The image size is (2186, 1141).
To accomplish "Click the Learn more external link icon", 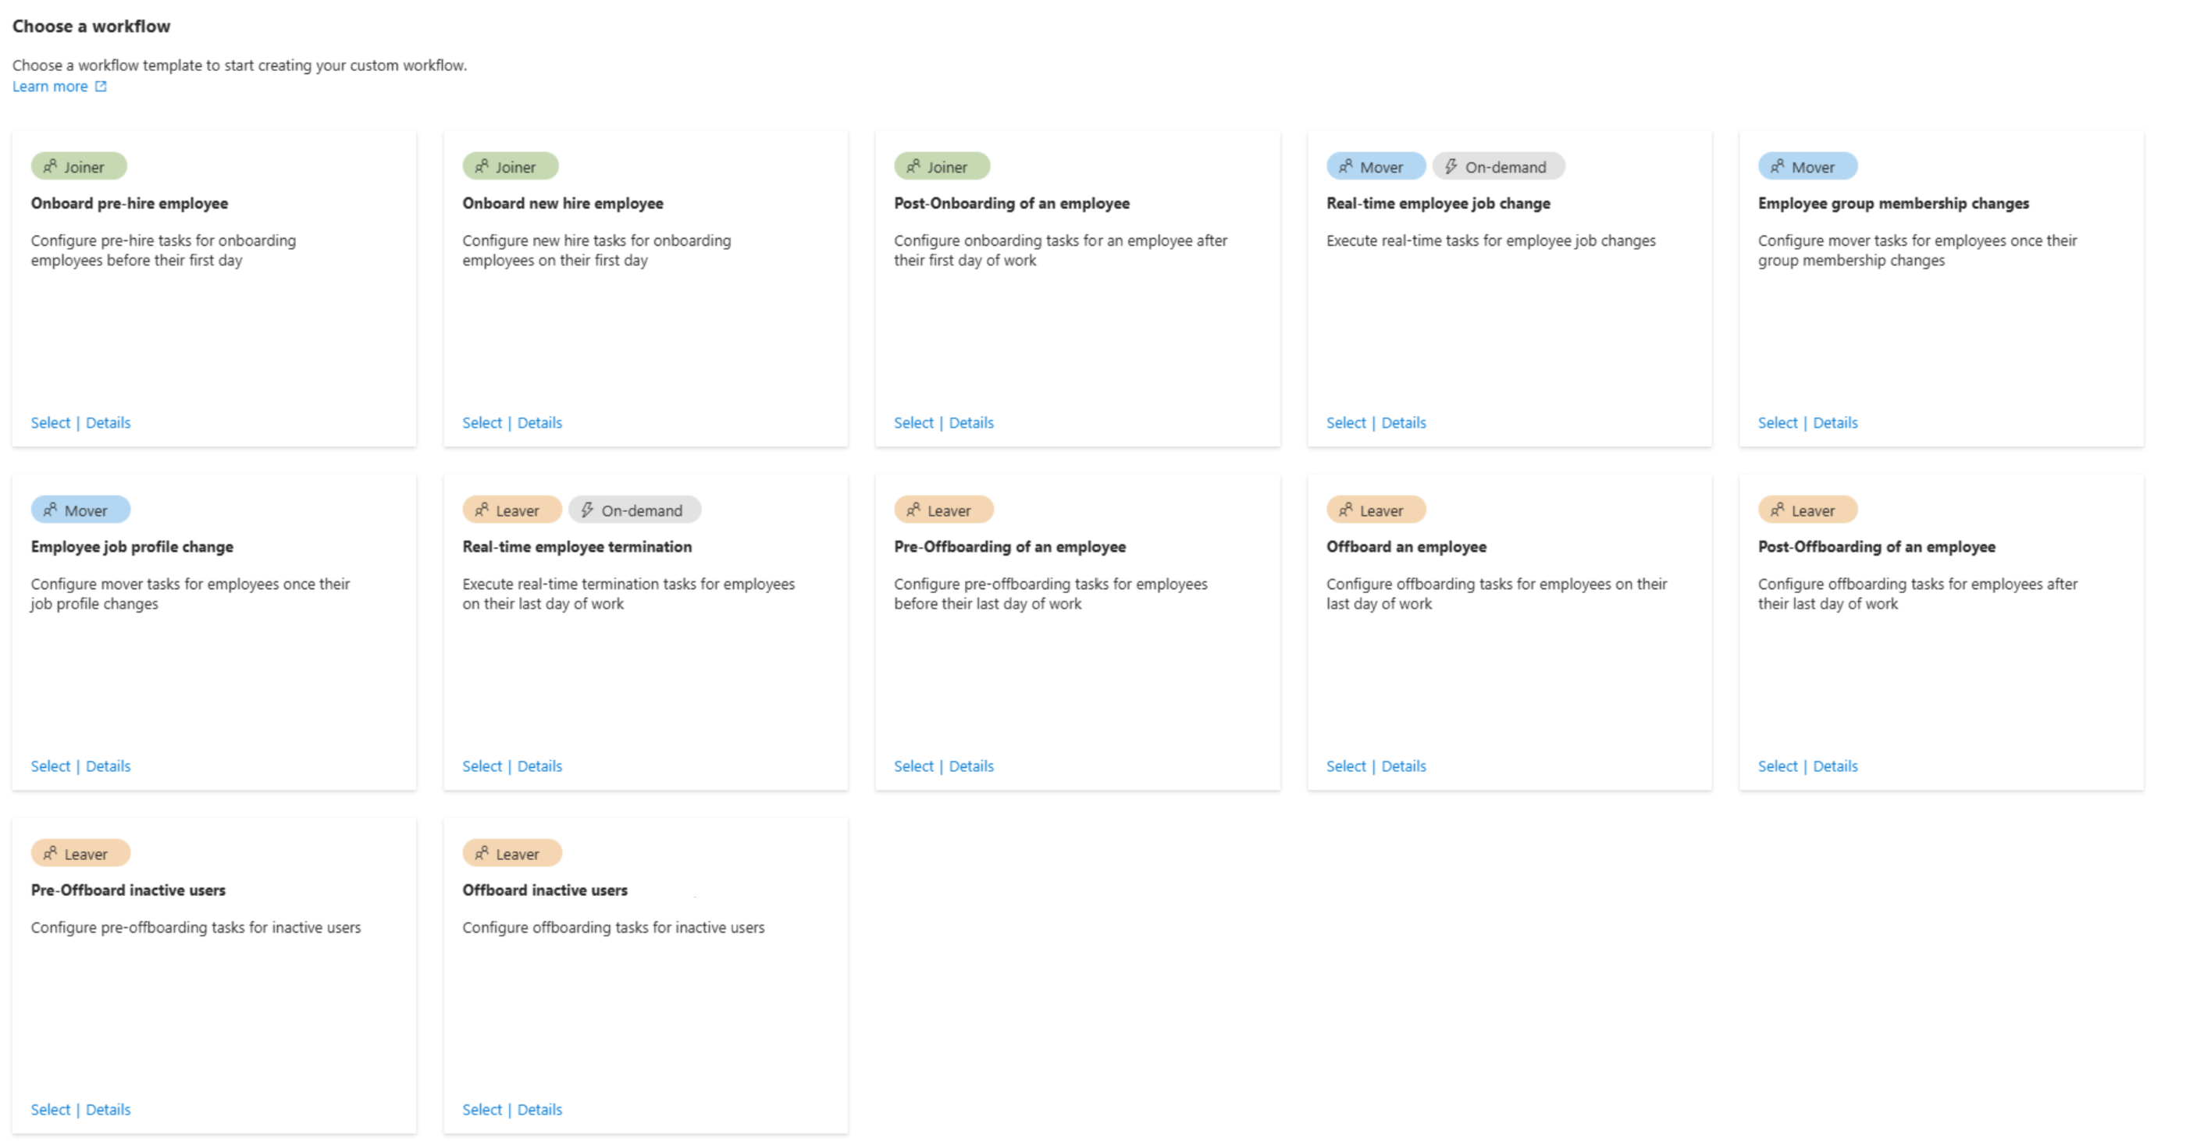I will [101, 87].
